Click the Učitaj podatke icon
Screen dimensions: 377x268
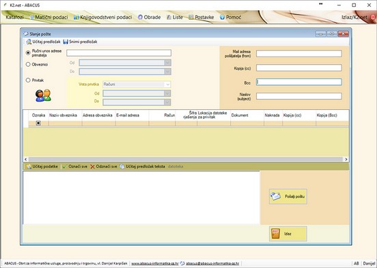29,166
